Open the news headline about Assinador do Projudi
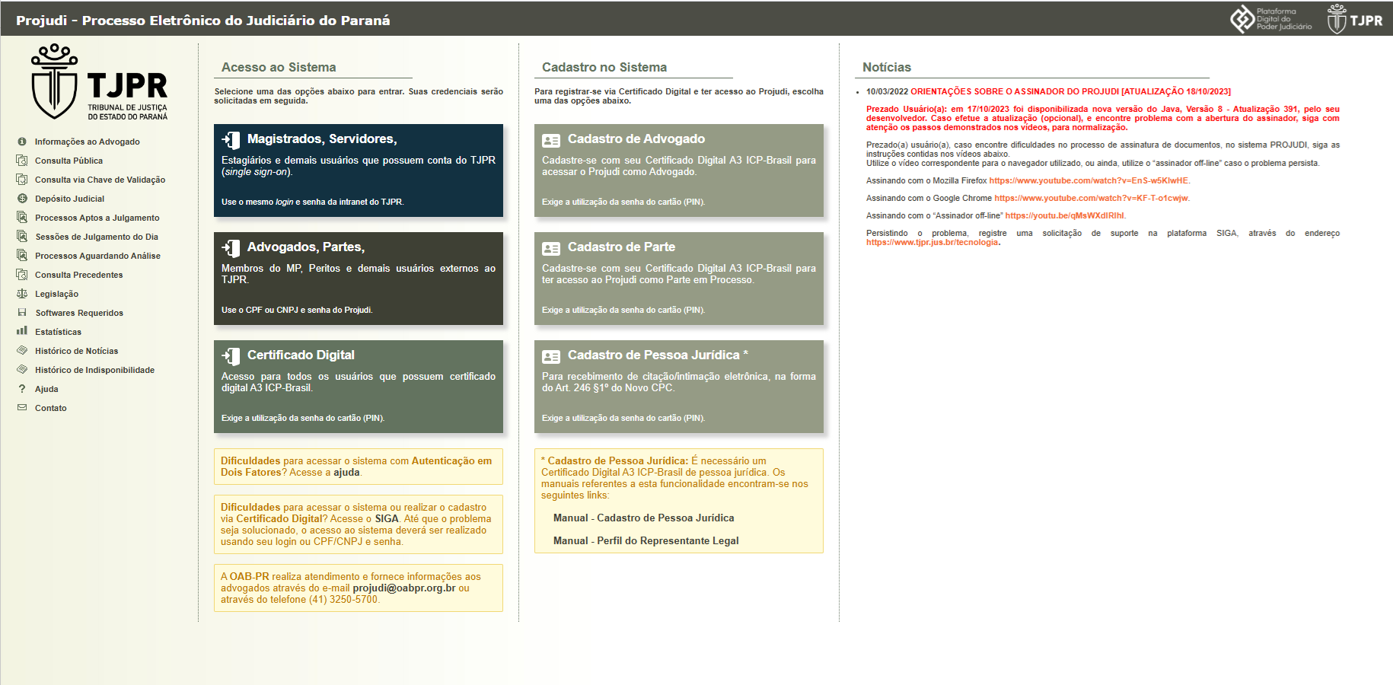 [x=1070, y=91]
